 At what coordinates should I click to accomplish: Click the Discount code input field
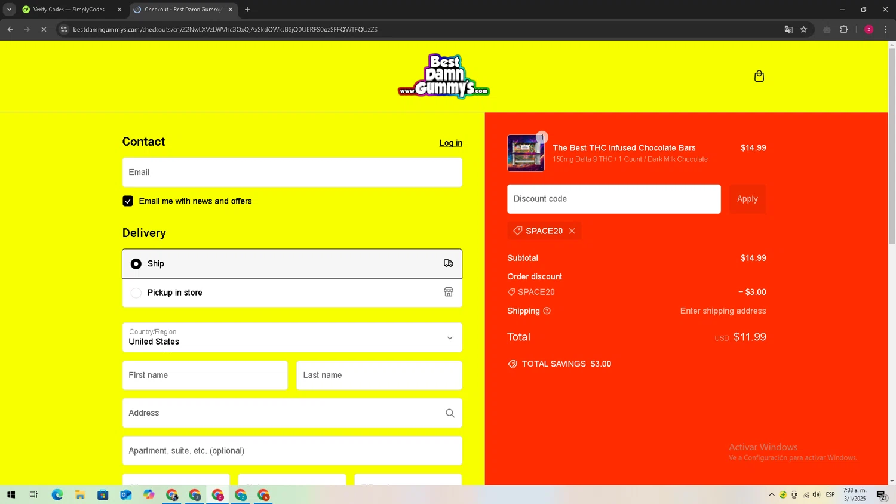[614, 199]
